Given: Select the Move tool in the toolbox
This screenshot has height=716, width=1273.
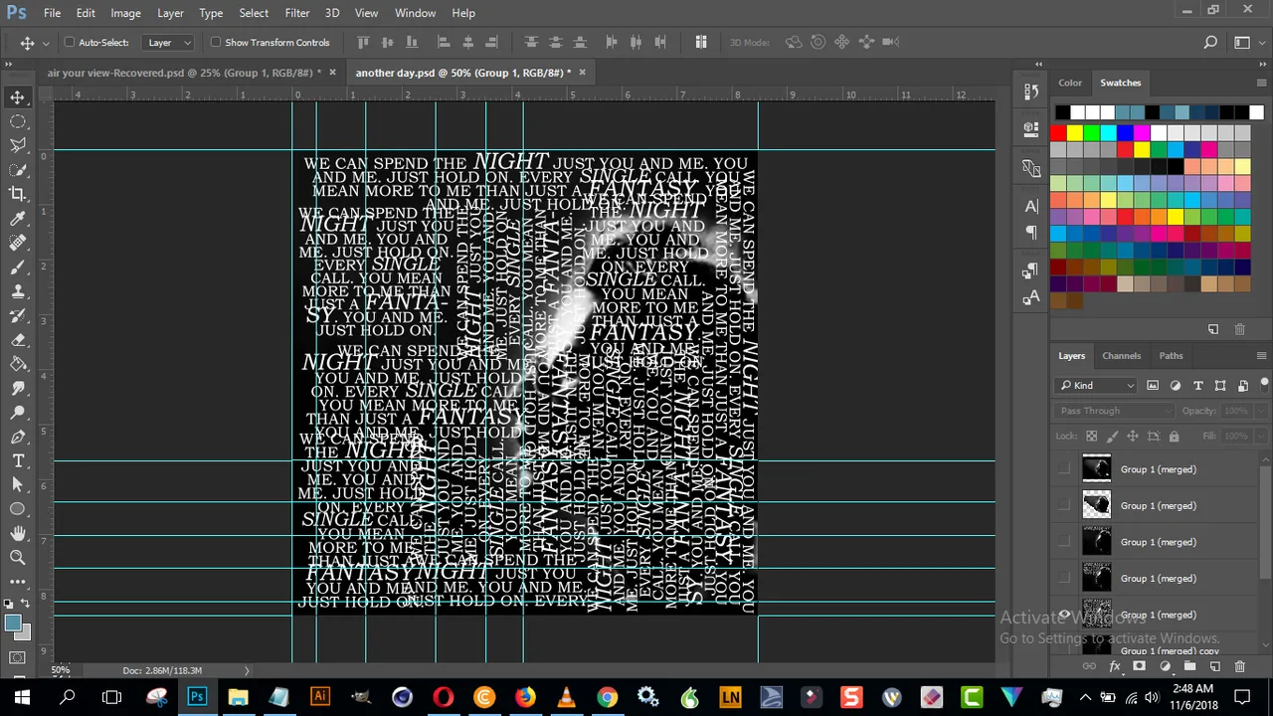Looking at the screenshot, I should tap(18, 96).
